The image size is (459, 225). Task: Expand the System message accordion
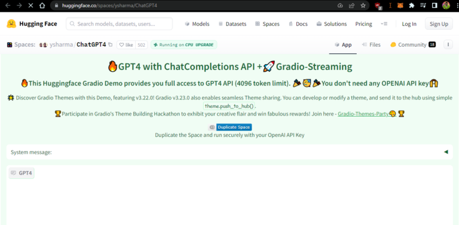229,152
